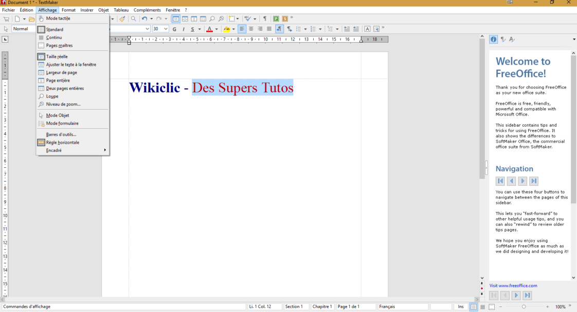The width and height of the screenshot is (577, 312).
Task: Click the yellow highlighter color icon
Action: 227,29
